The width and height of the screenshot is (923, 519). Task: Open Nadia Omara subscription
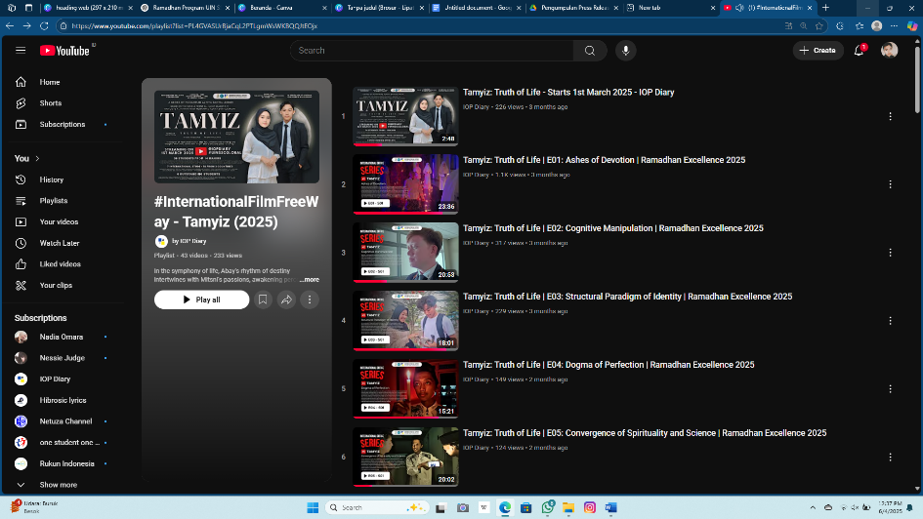[x=63, y=337]
